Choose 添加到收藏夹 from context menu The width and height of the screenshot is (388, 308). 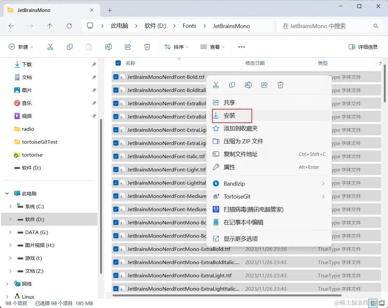point(269,128)
